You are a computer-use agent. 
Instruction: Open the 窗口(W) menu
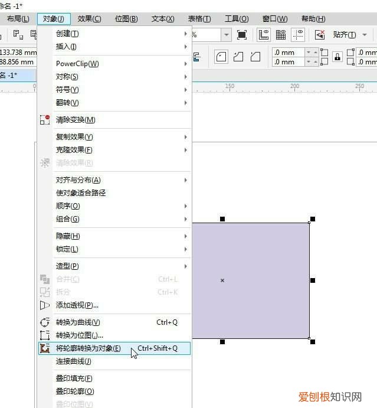pyautogui.click(x=275, y=19)
